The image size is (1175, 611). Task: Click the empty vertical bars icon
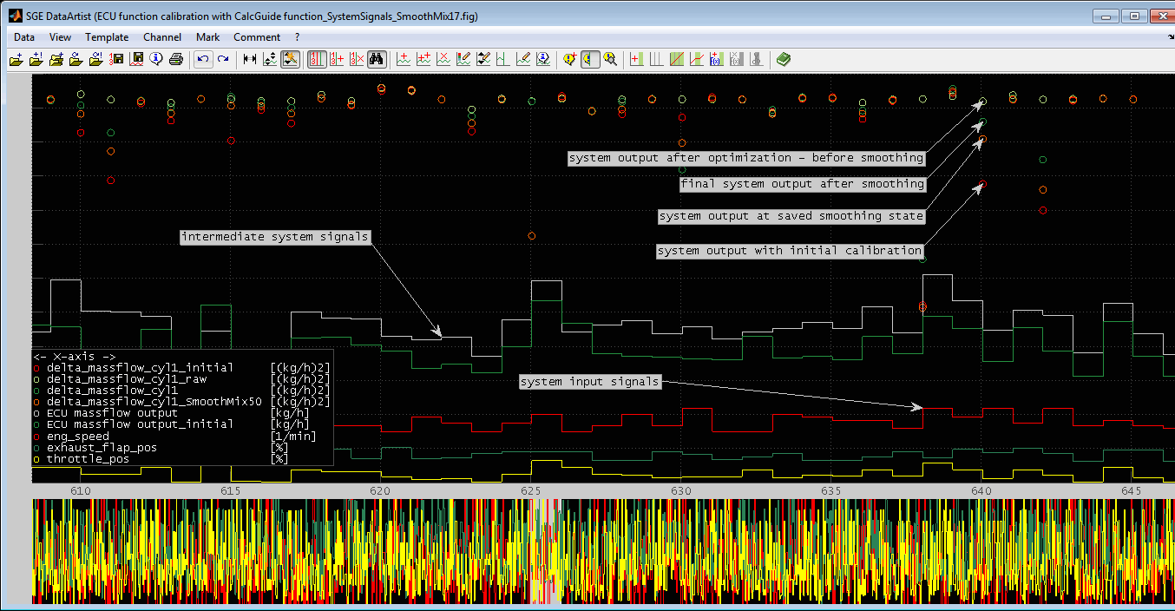point(657,59)
